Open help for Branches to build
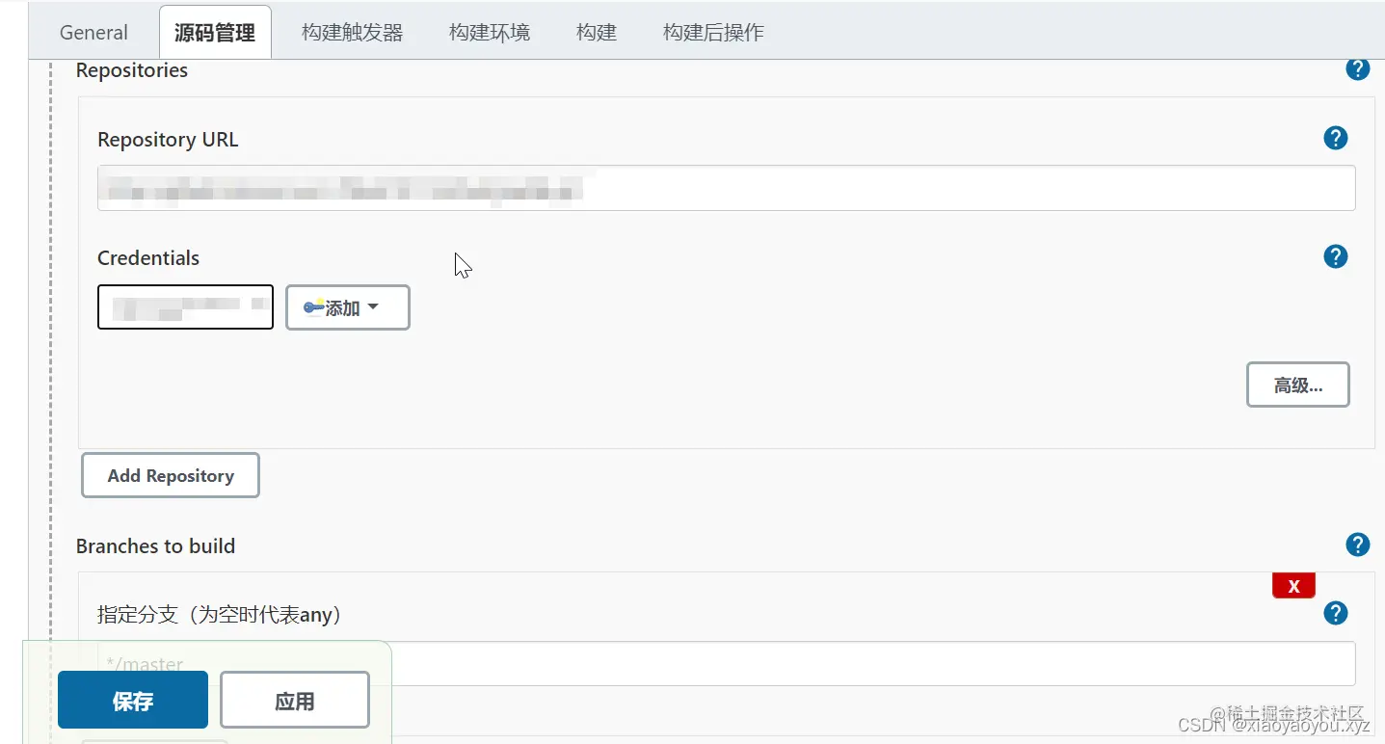Screen dimensions: 1385x744 pyautogui.click(x=1357, y=545)
